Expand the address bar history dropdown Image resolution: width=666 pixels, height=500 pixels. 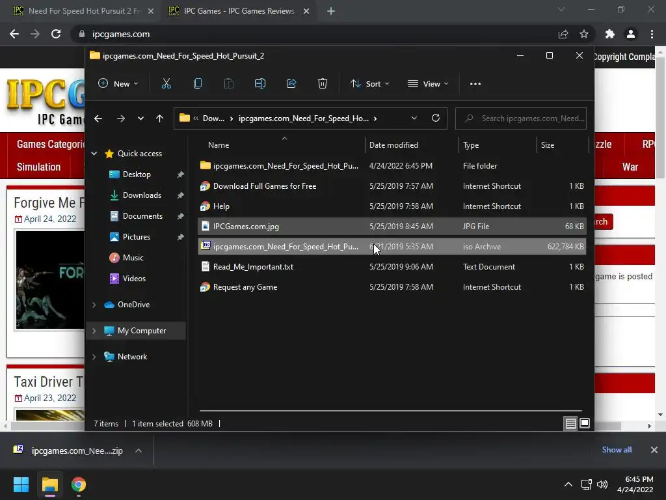tap(414, 118)
